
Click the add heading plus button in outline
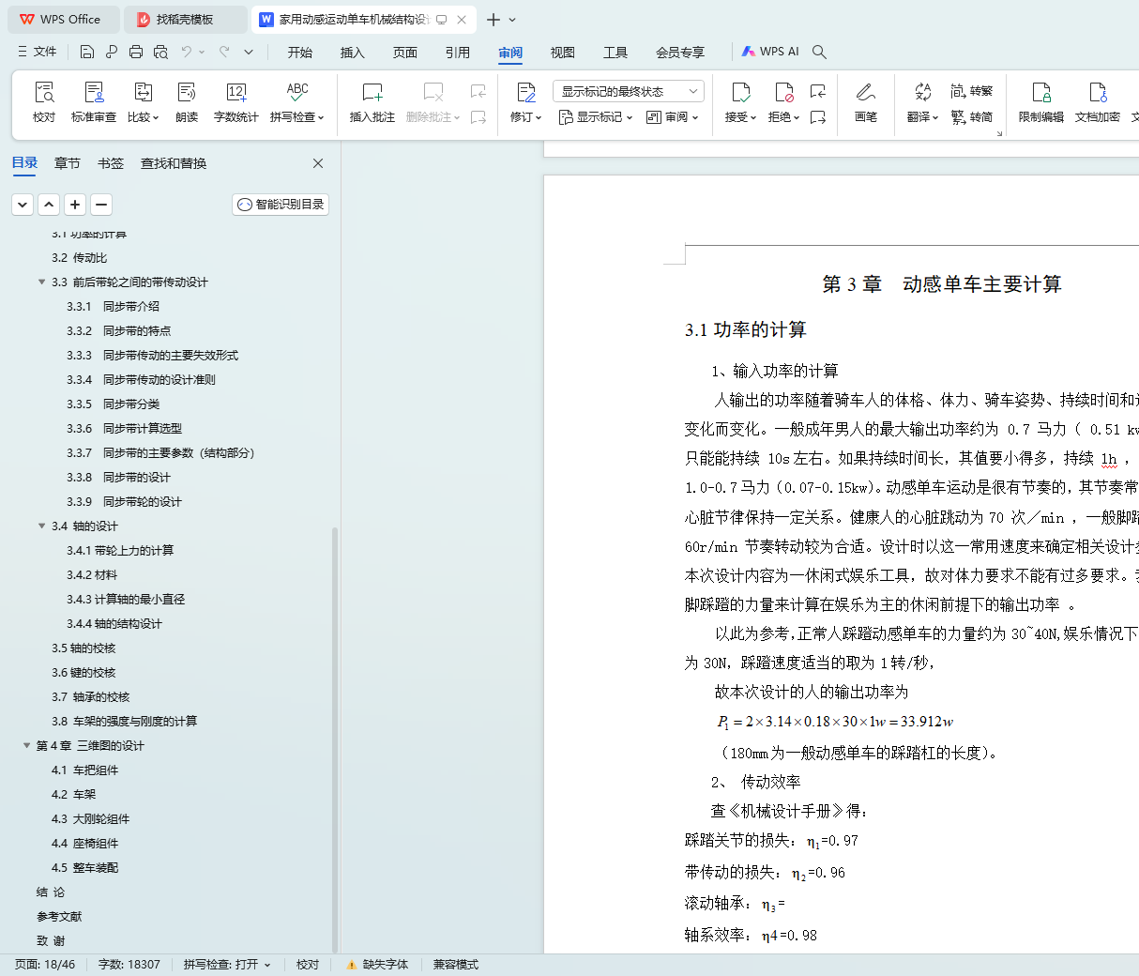(75, 205)
